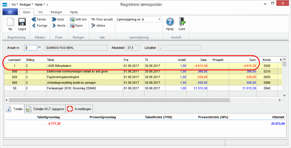
Task: Switch to the Rediger ribbon tab
Action: (x=56, y=12)
